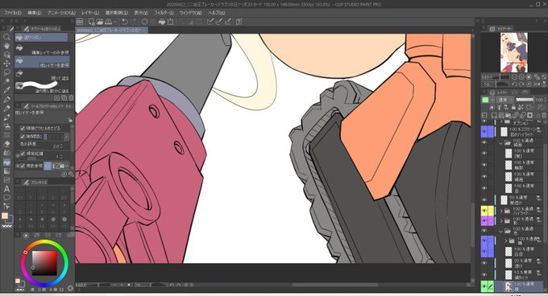548x296 pixels.
Task: Select the Eyedropper tool
Action: pos(6,90)
